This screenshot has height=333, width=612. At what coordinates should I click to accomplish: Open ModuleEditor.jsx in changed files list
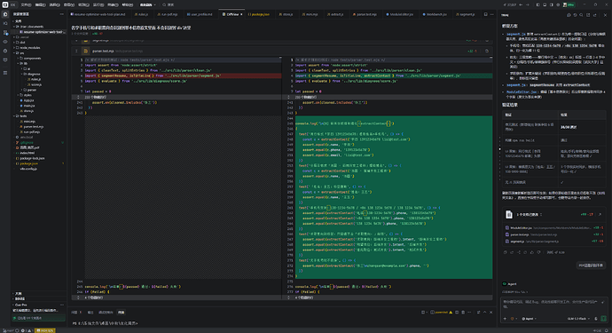point(554,227)
